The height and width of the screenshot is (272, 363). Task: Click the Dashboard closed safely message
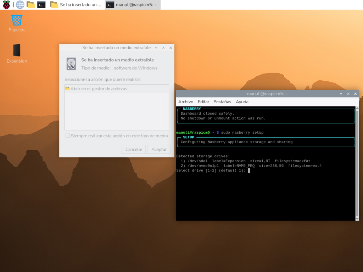[207, 114]
